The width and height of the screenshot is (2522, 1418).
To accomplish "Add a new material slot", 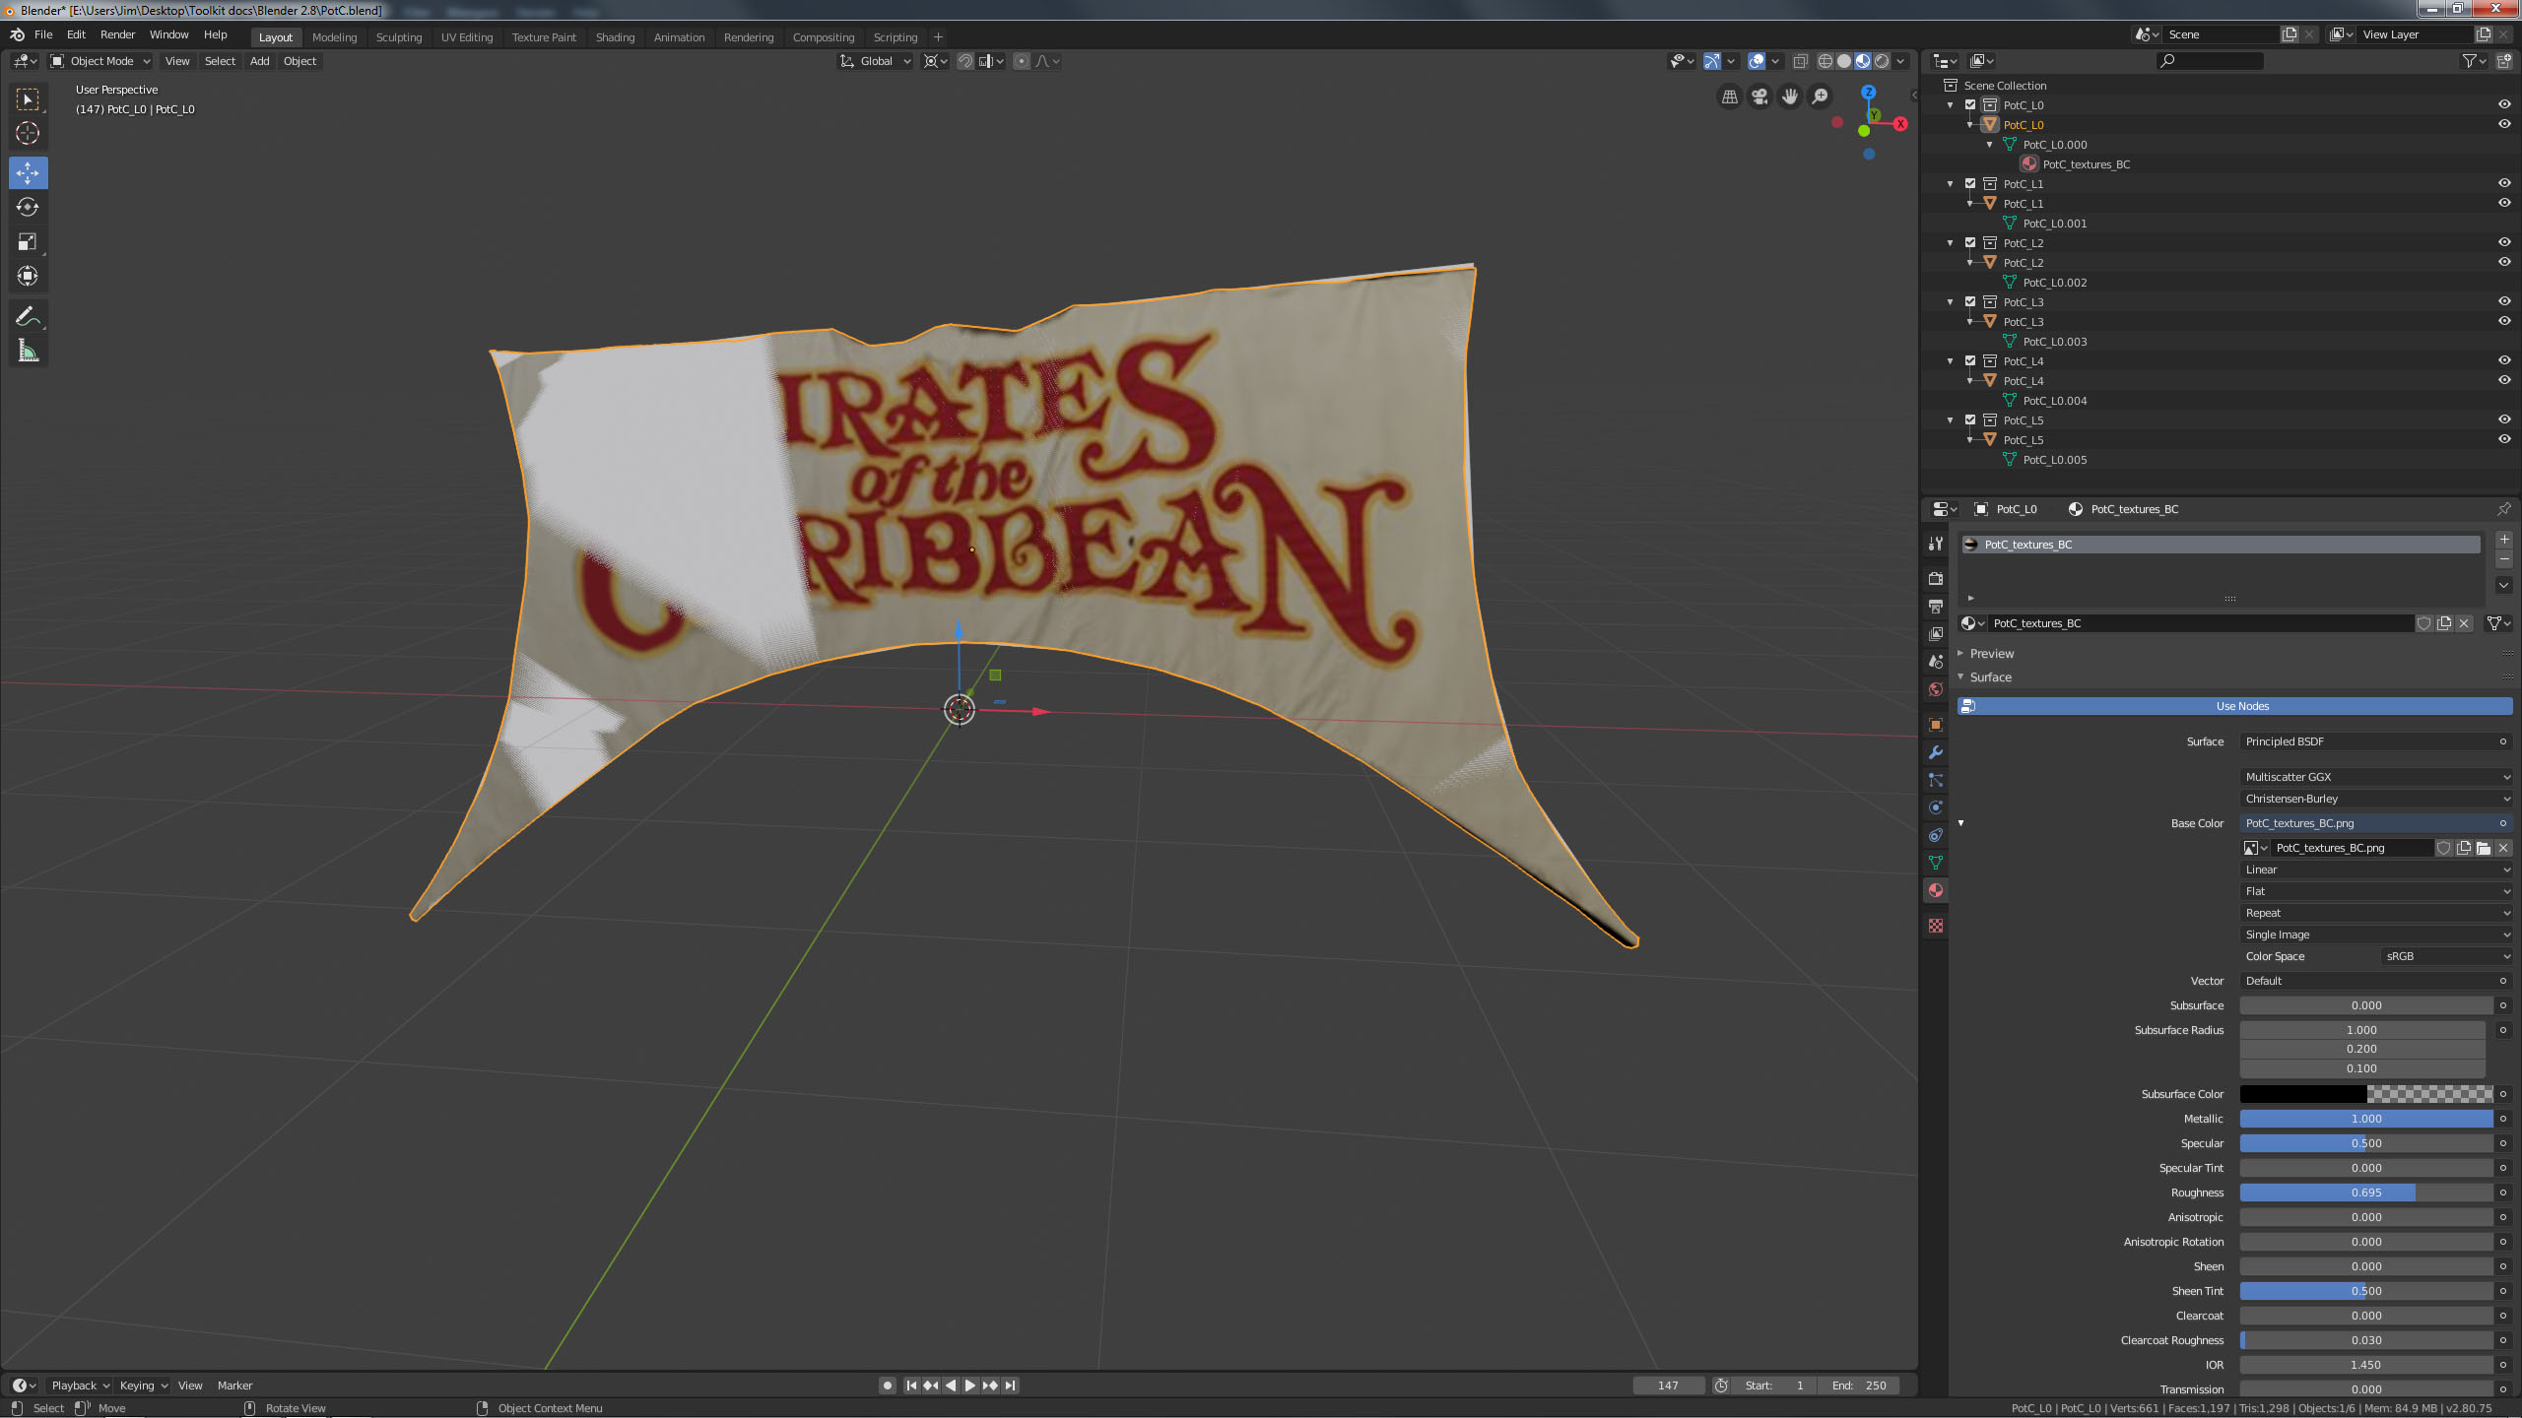I will coord(2504,540).
